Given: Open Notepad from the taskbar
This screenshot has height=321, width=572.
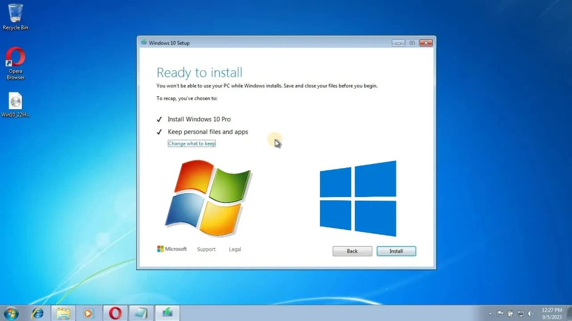Looking at the screenshot, I should pos(141,313).
